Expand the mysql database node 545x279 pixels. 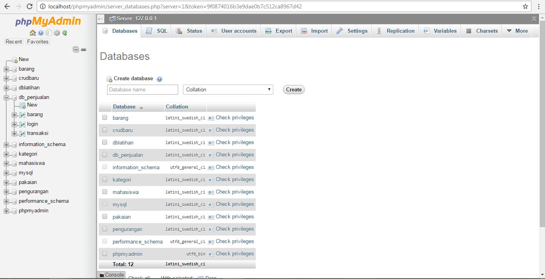(x=6, y=173)
